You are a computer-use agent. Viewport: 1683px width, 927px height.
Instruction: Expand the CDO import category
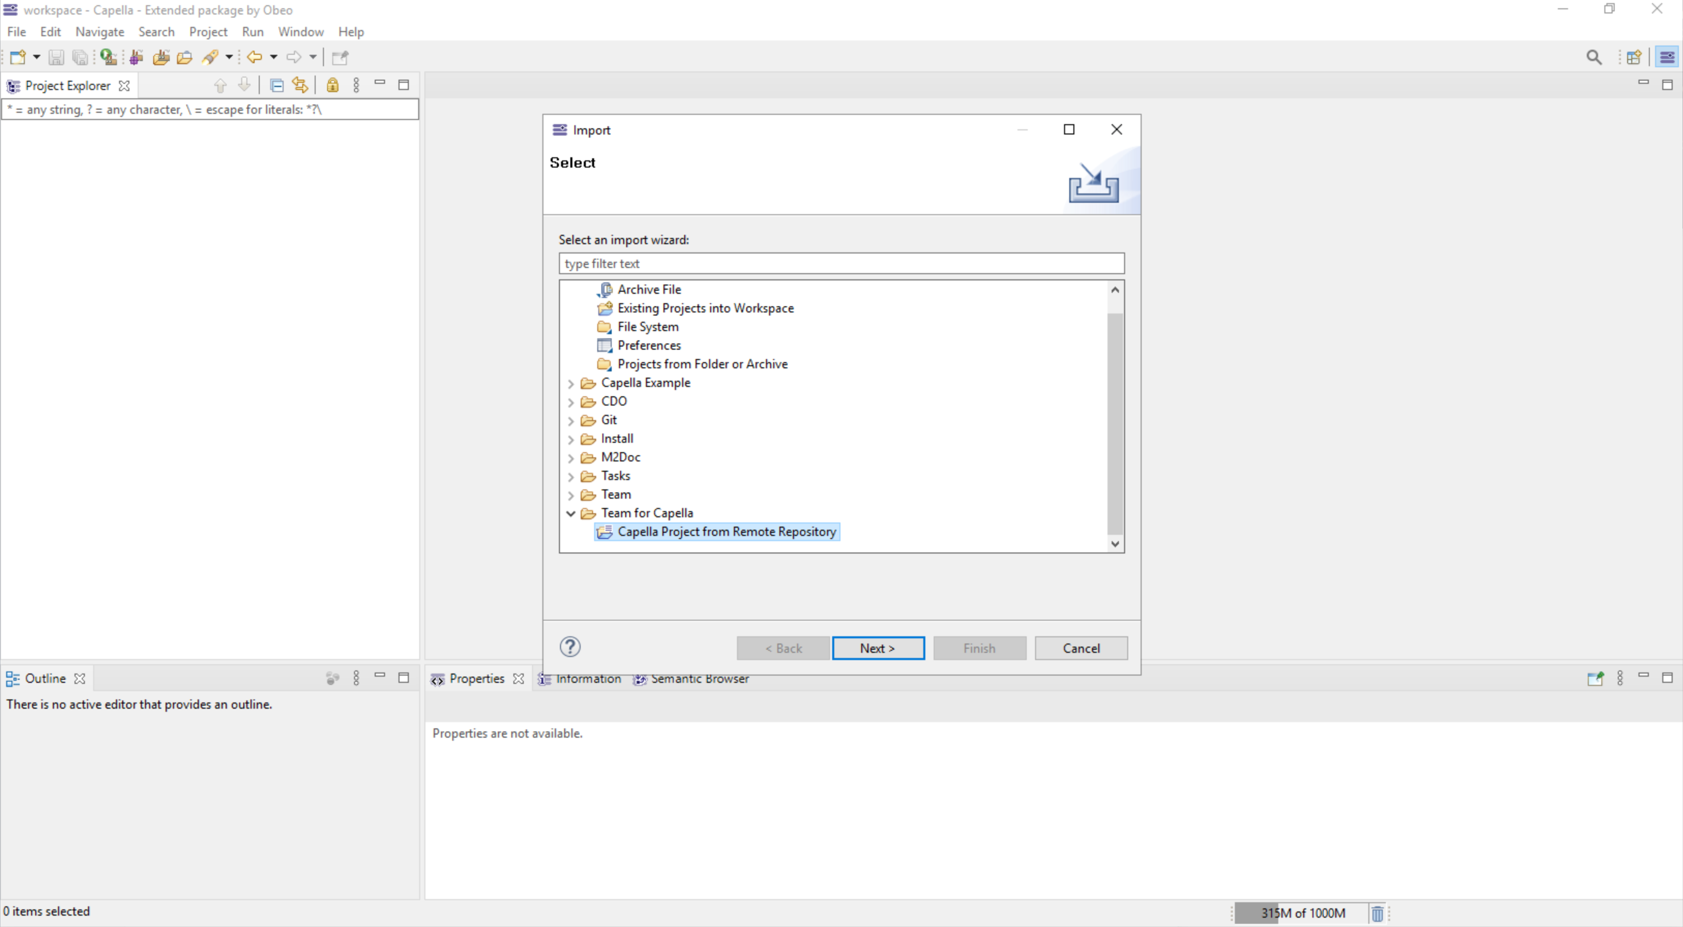(572, 401)
